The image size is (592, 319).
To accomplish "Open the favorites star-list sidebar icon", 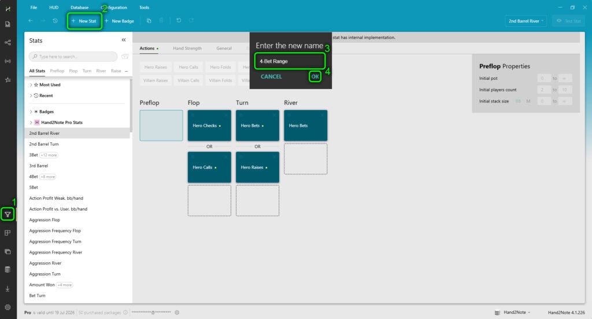I will pyautogui.click(x=8, y=80).
